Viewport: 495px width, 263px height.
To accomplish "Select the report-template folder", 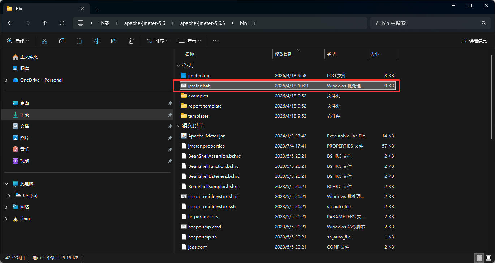I will (288, 106).
